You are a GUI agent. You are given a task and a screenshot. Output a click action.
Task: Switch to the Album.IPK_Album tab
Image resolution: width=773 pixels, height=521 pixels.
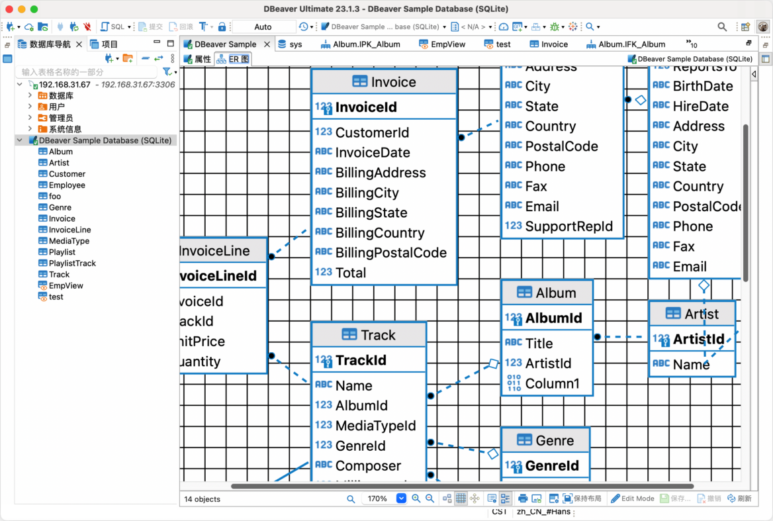tap(361, 44)
